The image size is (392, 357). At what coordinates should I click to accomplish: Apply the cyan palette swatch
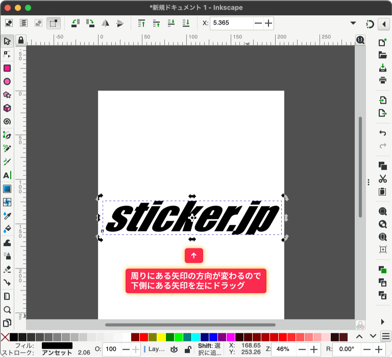pyautogui.click(x=196, y=337)
